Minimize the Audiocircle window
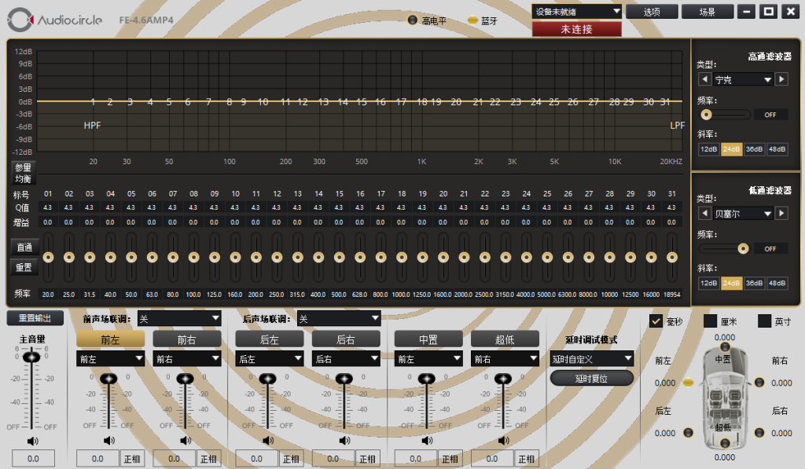Screen dimensions: 805x469 [747, 11]
